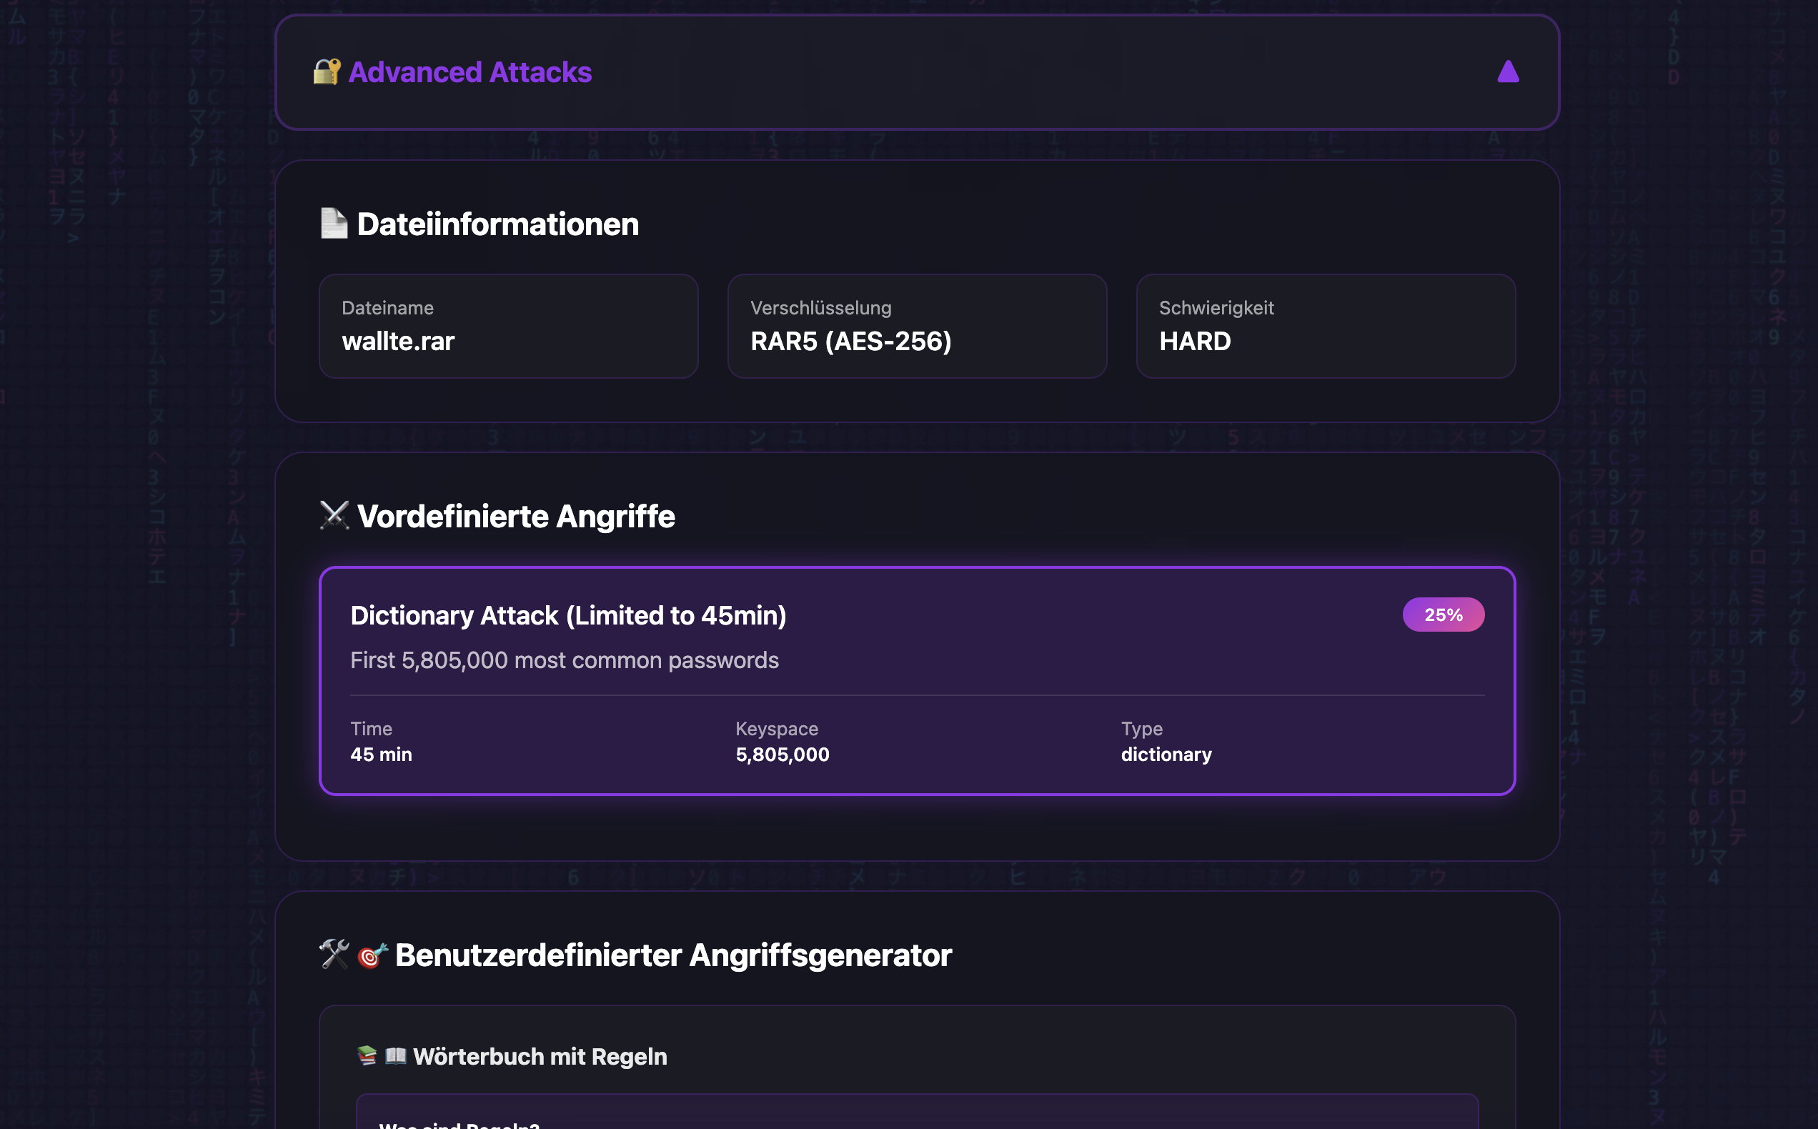Select the Dictionary Attack card
The width and height of the screenshot is (1818, 1129).
pos(917,680)
